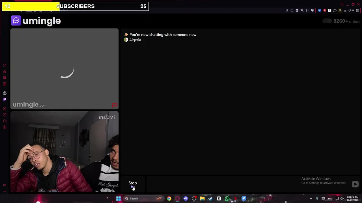The height and width of the screenshot is (203, 362).
Task: Open Discord from taskbar
Action: (186, 198)
